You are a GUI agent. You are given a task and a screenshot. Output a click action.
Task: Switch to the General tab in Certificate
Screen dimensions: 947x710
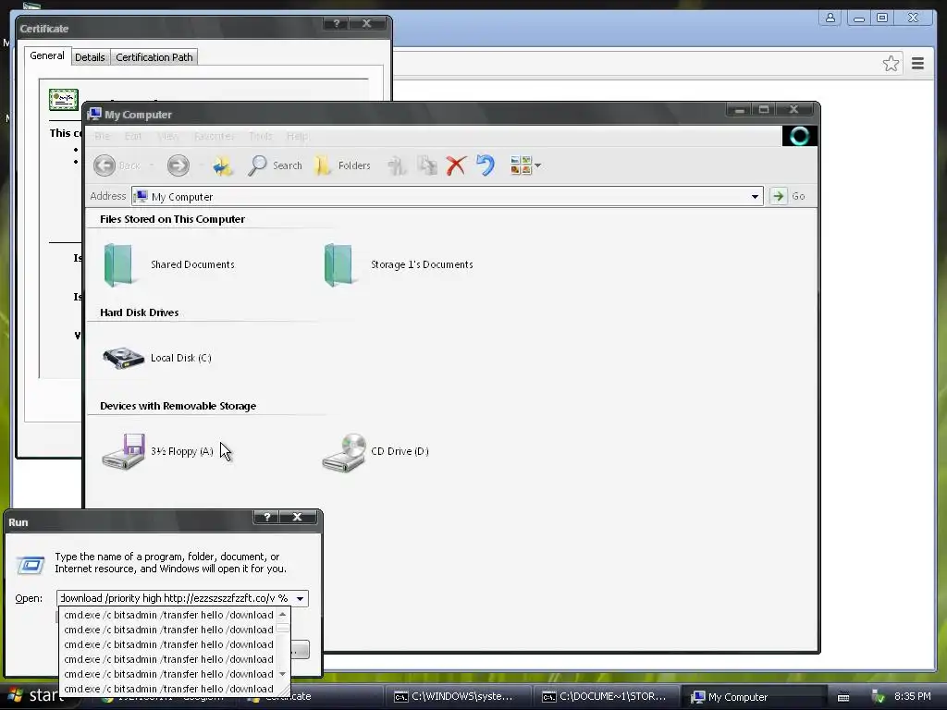coord(47,55)
